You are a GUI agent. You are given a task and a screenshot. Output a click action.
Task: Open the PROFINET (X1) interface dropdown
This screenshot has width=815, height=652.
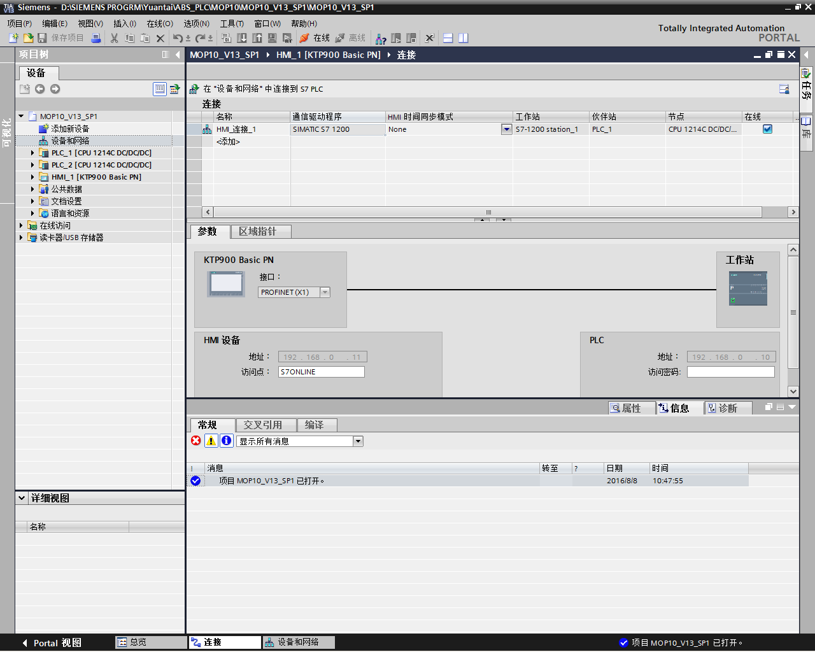coord(325,292)
